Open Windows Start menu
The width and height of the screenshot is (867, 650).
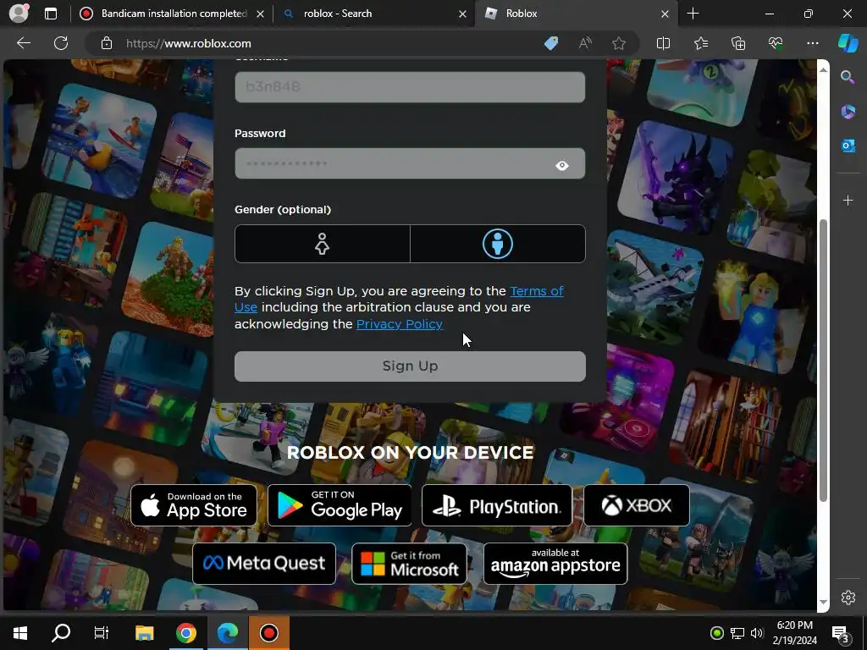(20, 633)
